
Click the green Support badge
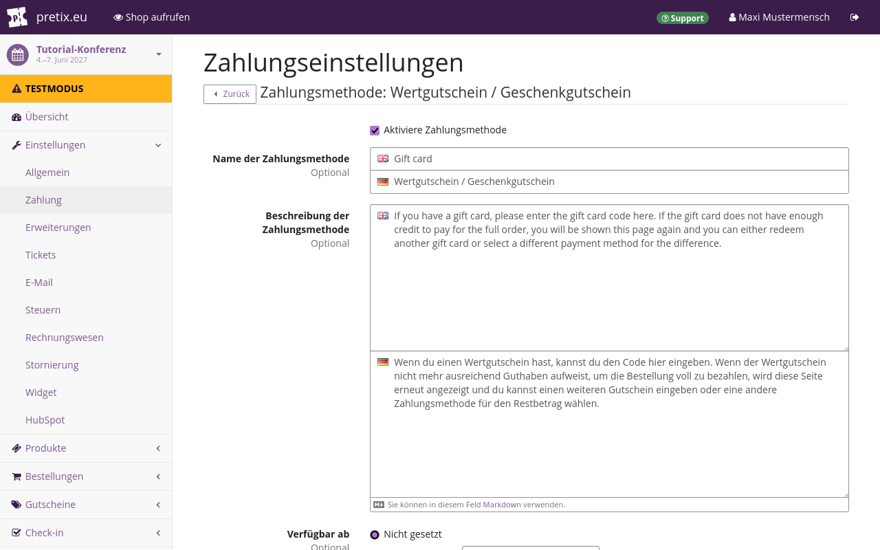(683, 18)
